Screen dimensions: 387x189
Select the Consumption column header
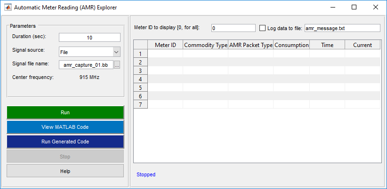click(291, 45)
